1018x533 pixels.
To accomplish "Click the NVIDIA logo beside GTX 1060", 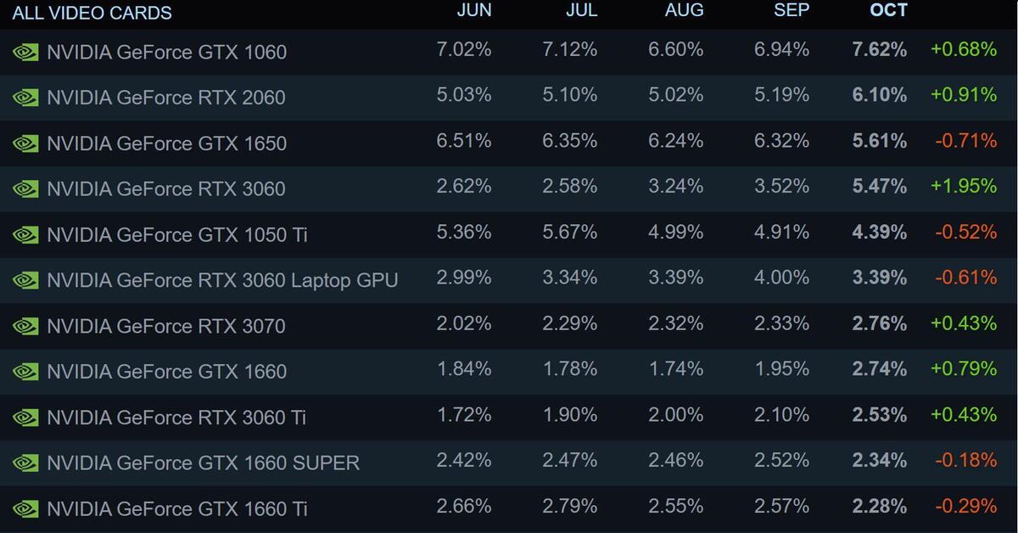I will coord(25,52).
